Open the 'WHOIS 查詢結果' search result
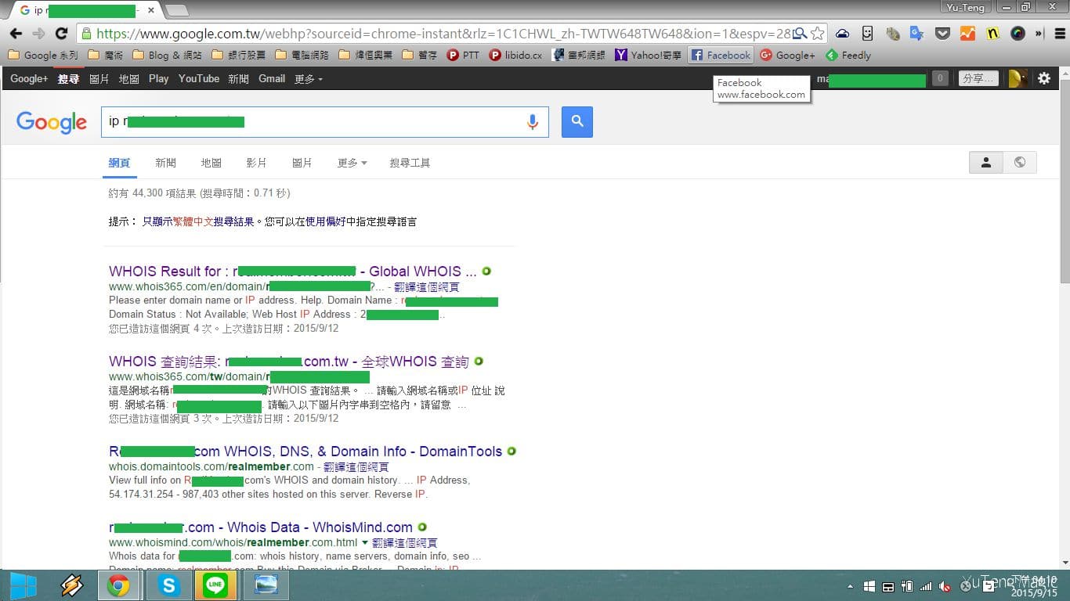Screen dimensions: 1070x601 [x=288, y=362]
